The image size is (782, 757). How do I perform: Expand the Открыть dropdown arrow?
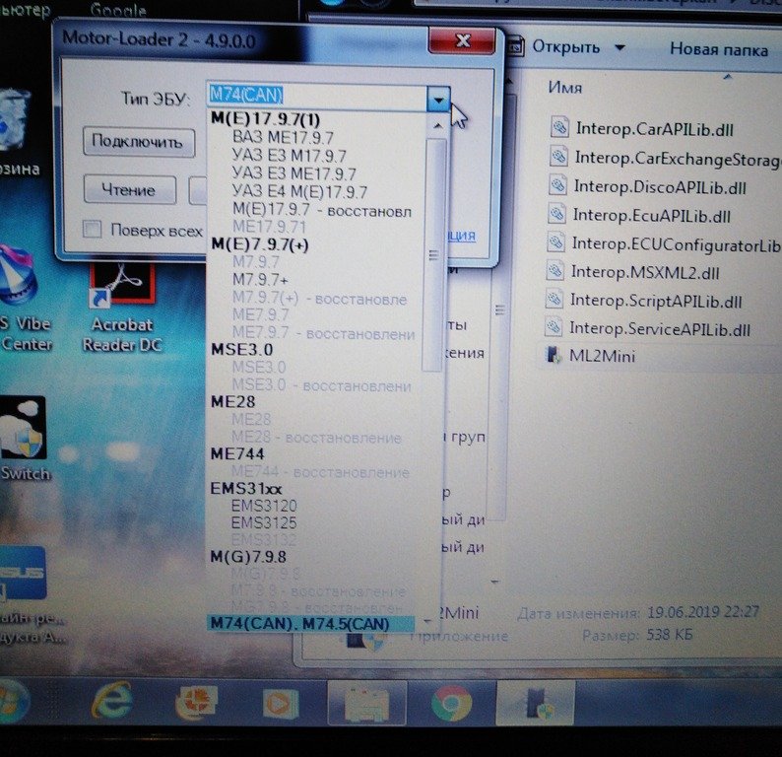(619, 48)
